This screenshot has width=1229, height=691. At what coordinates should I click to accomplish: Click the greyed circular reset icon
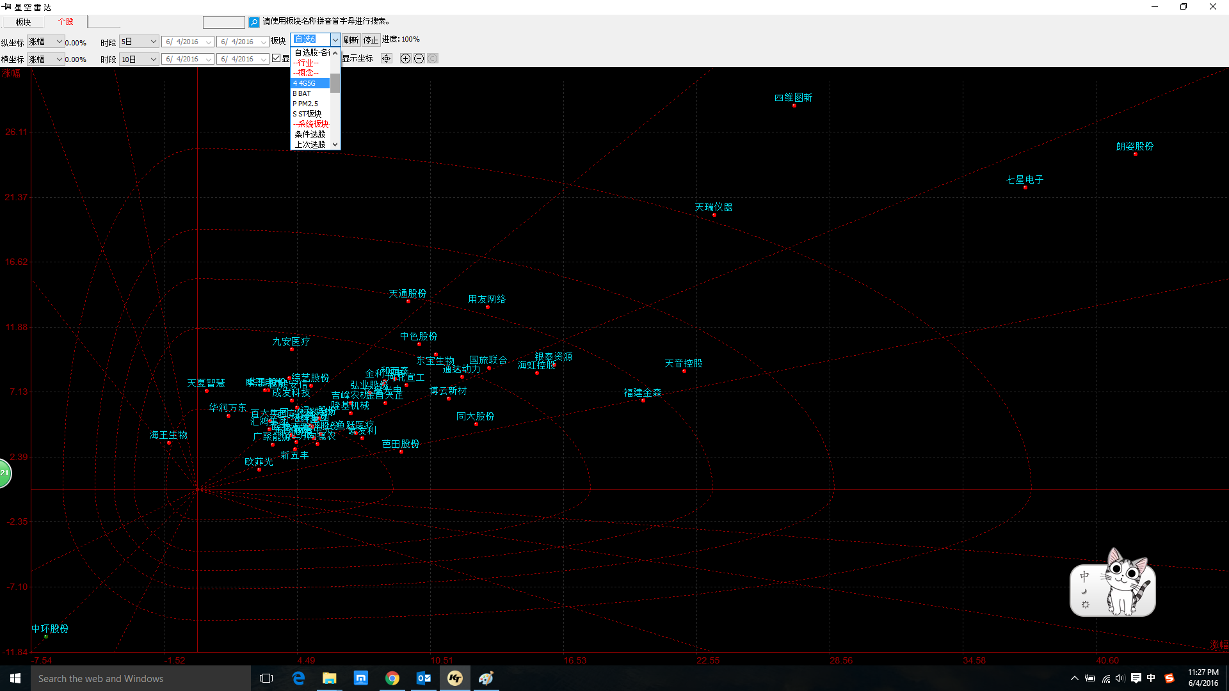point(433,59)
